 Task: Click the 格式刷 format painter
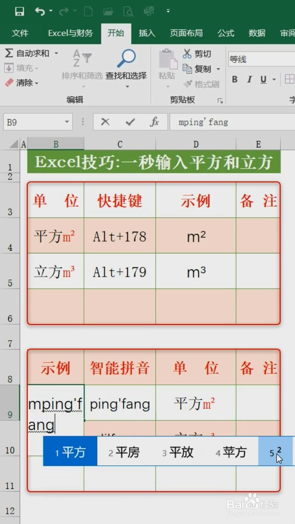coord(202,84)
